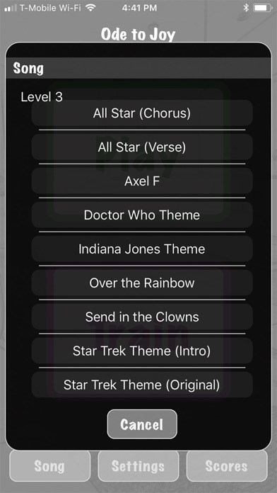The image size is (277, 493).
Task: Cancel the song selection dialog
Action: click(142, 424)
